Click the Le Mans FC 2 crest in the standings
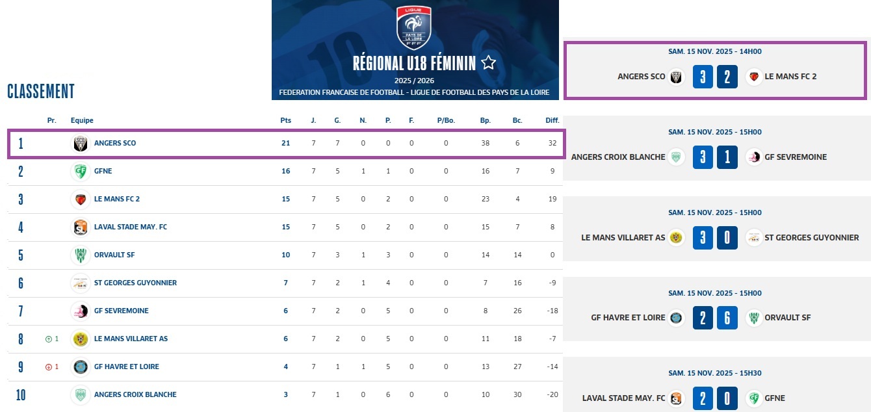 click(x=80, y=199)
